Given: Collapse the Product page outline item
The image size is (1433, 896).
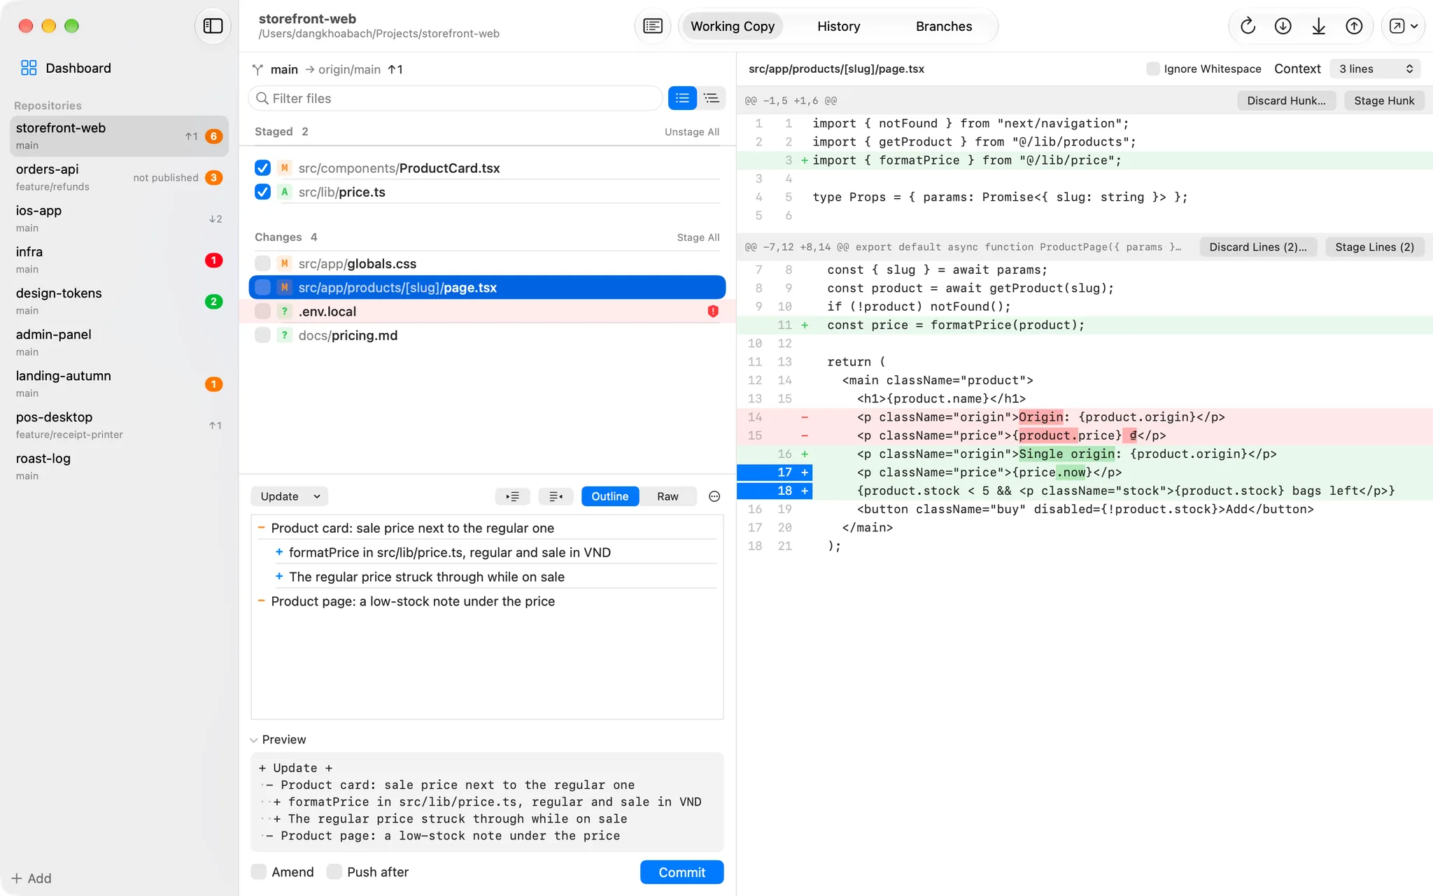Looking at the screenshot, I should tap(261, 601).
